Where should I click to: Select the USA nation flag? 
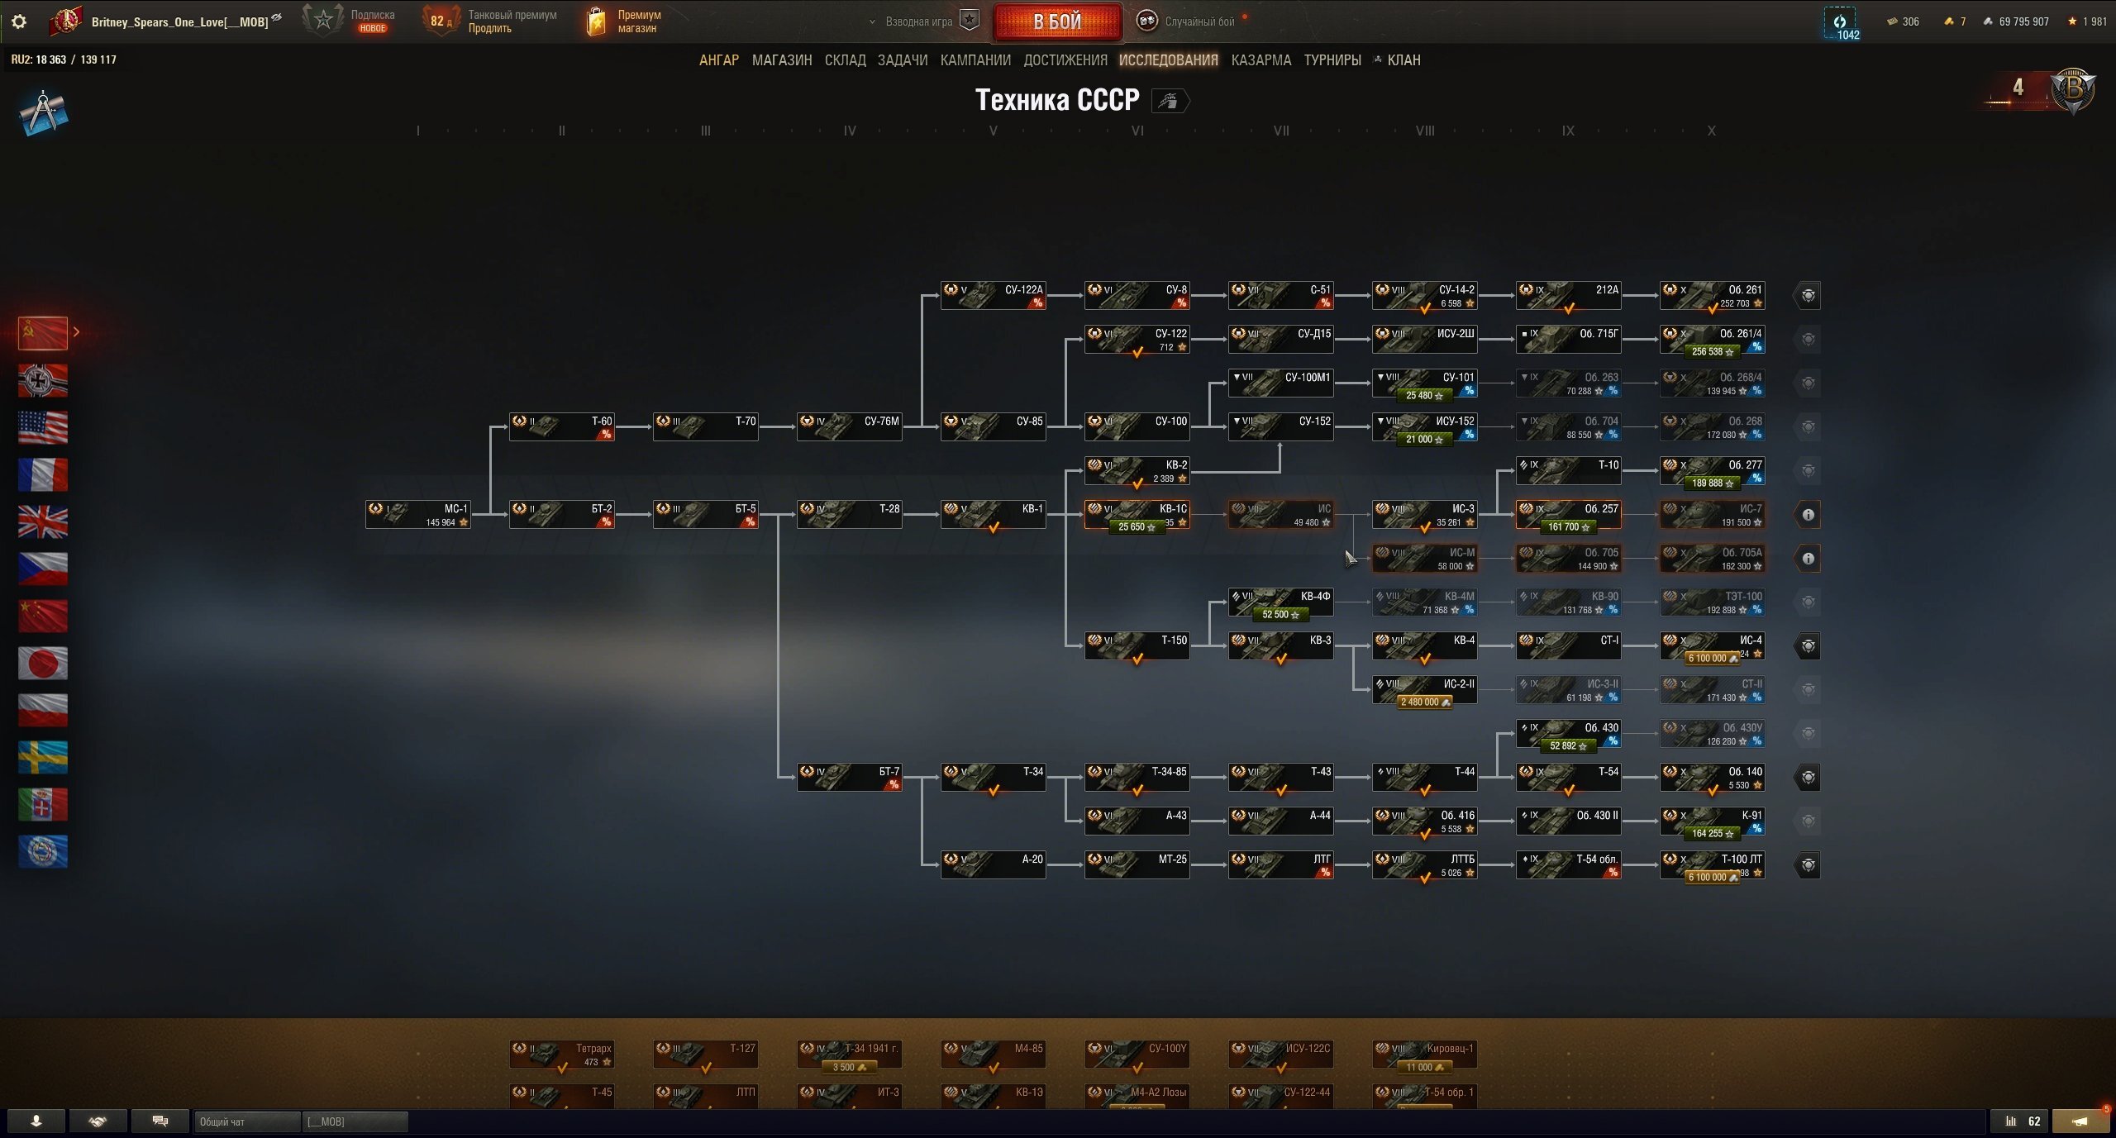[x=43, y=427]
